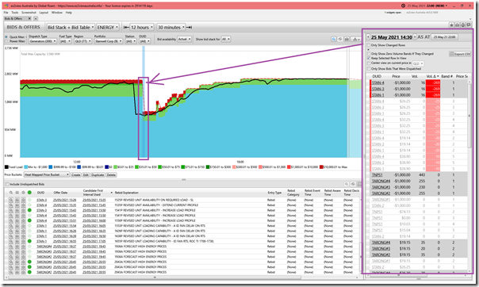
Task: Tick the Include Undispatched Bids checkbox
Action: [x=7, y=184]
